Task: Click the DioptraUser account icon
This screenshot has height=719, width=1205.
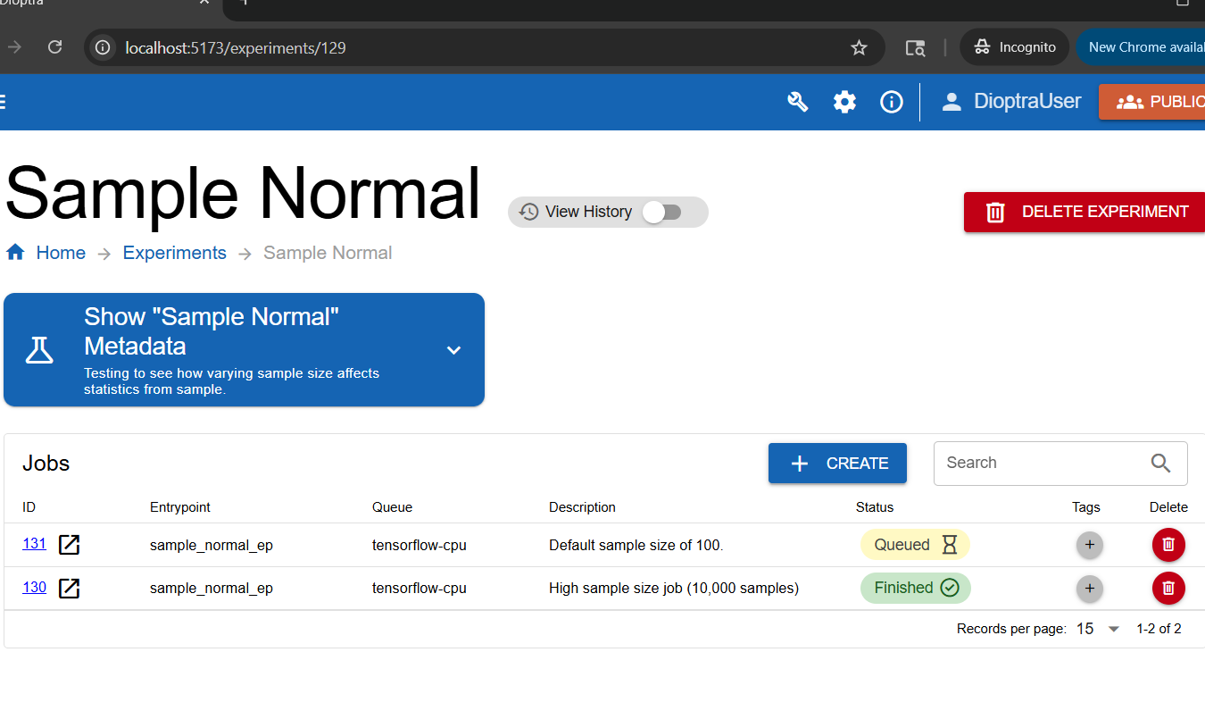Action: [x=952, y=101]
